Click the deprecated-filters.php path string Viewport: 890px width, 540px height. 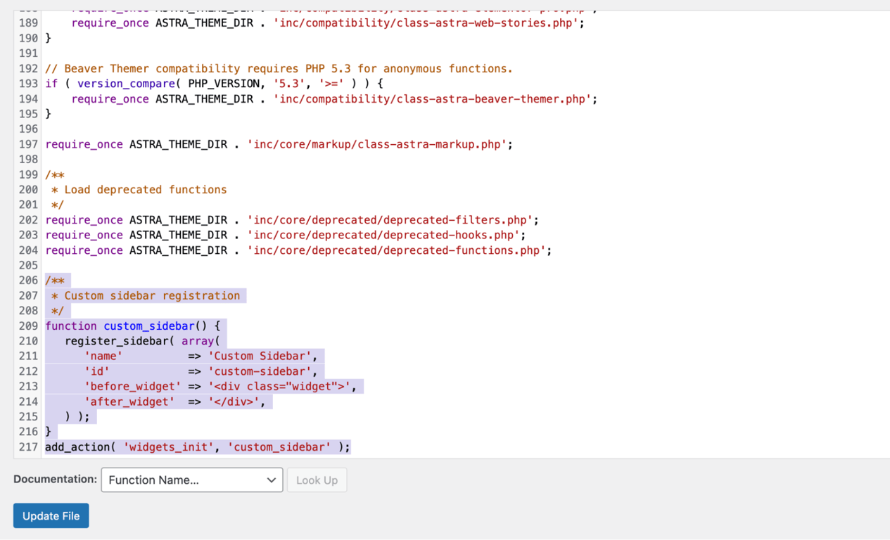pos(390,219)
